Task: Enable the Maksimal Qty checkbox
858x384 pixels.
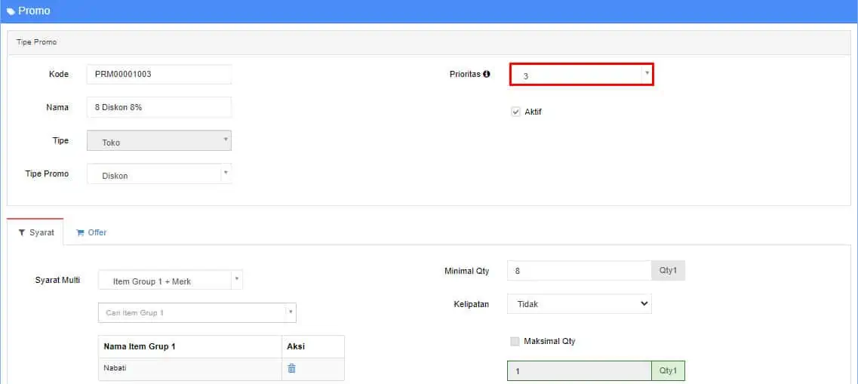Action: (515, 341)
